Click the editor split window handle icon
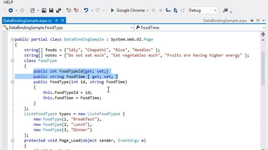This screenshot has height=150, width=268. [263, 34]
